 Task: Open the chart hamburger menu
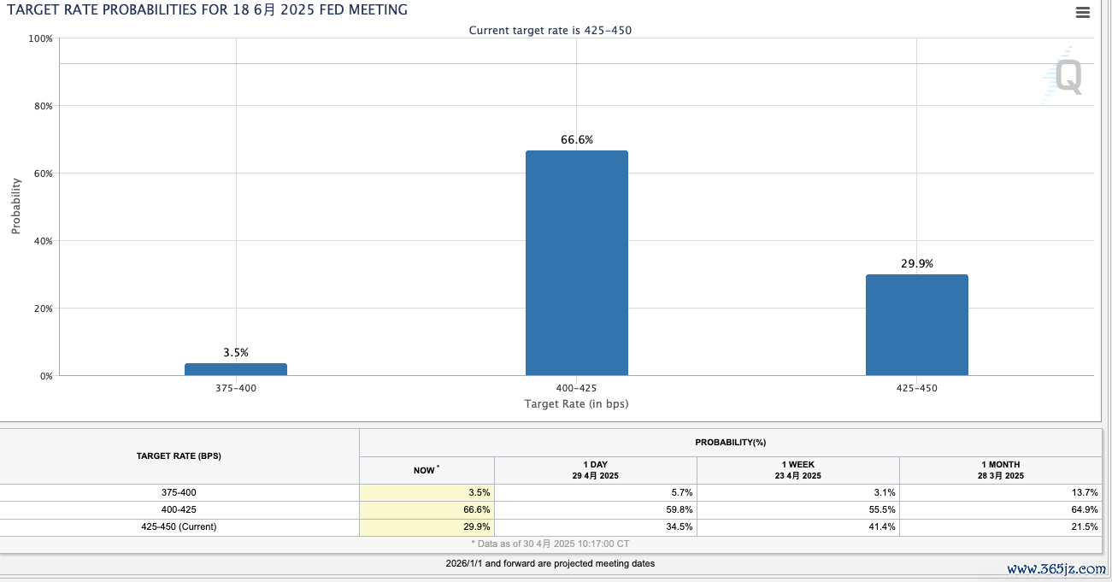(1083, 12)
